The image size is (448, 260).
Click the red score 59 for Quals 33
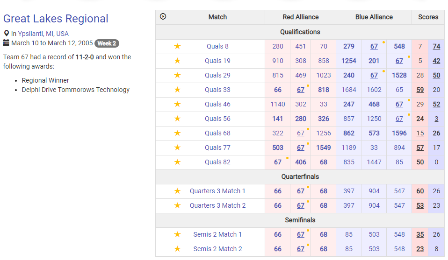click(420, 90)
